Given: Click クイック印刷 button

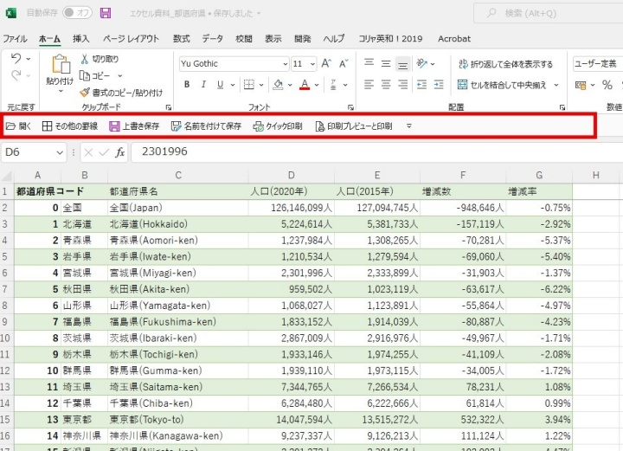Looking at the screenshot, I should coord(278,126).
